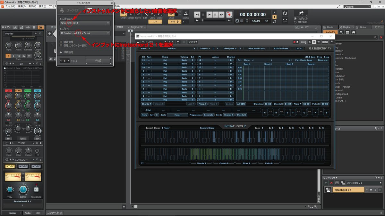Viewport: 385px width, 216px height.
Task: Toggle TOLERANCE switch on console emulator
Action: 36,189
